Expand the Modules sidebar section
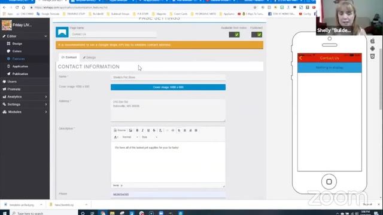 pyautogui.click(x=45, y=112)
